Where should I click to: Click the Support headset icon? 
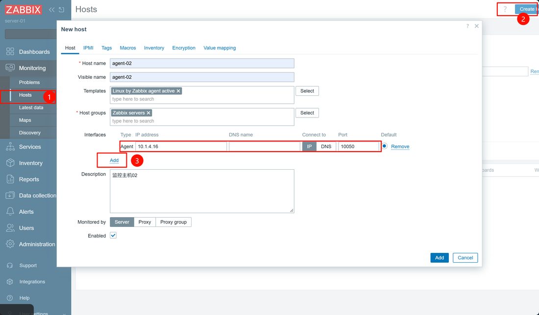(x=10, y=265)
